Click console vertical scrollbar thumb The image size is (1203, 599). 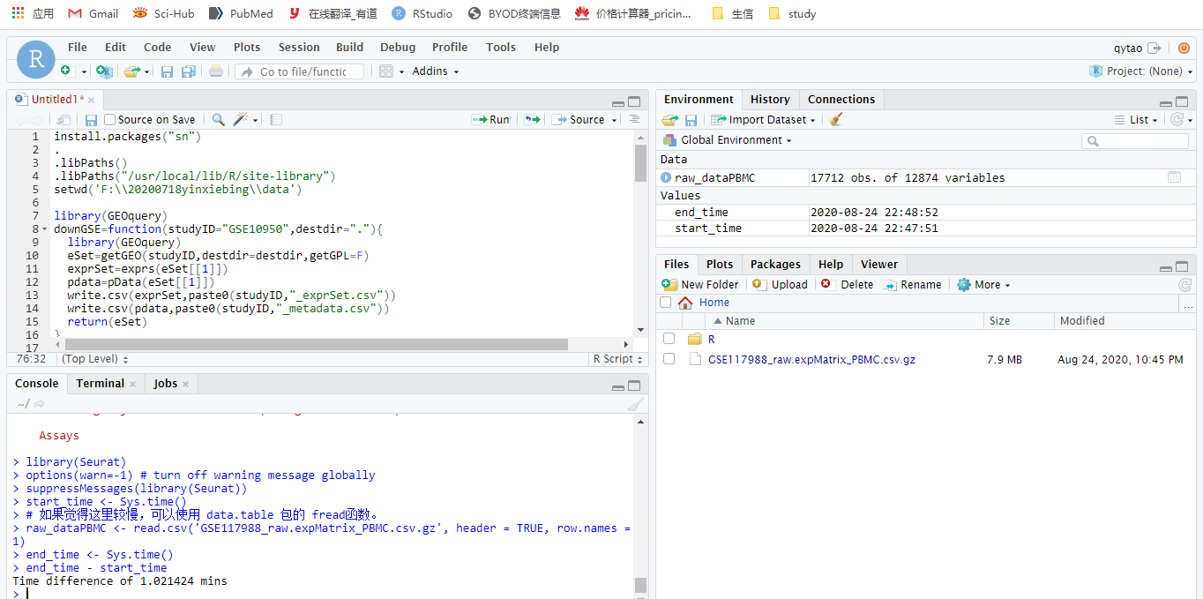point(640,585)
